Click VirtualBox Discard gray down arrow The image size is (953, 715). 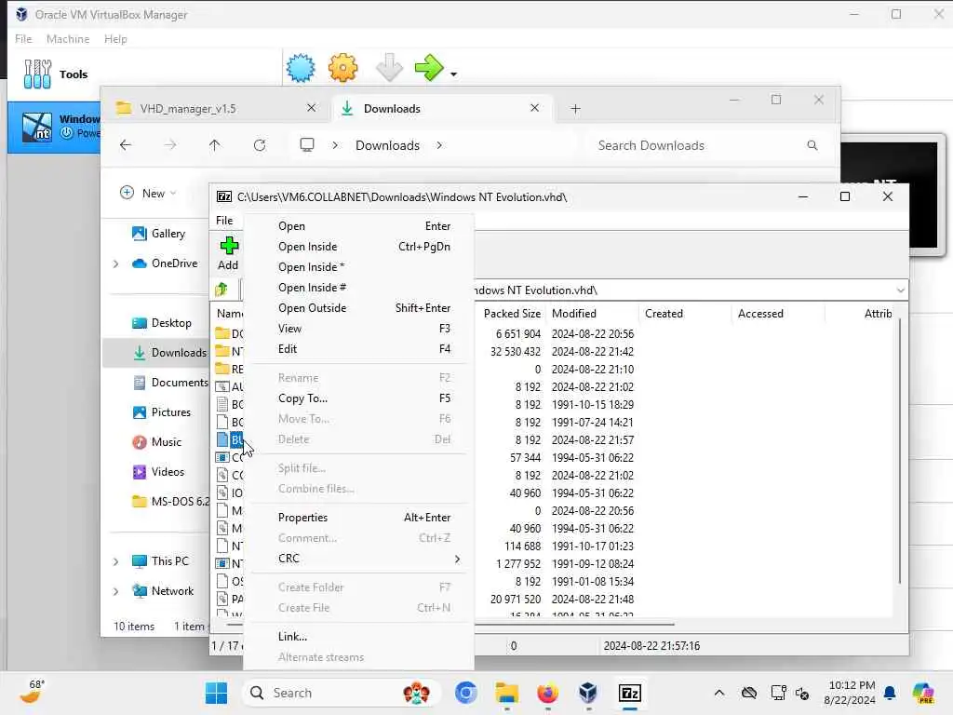(x=389, y=67)
